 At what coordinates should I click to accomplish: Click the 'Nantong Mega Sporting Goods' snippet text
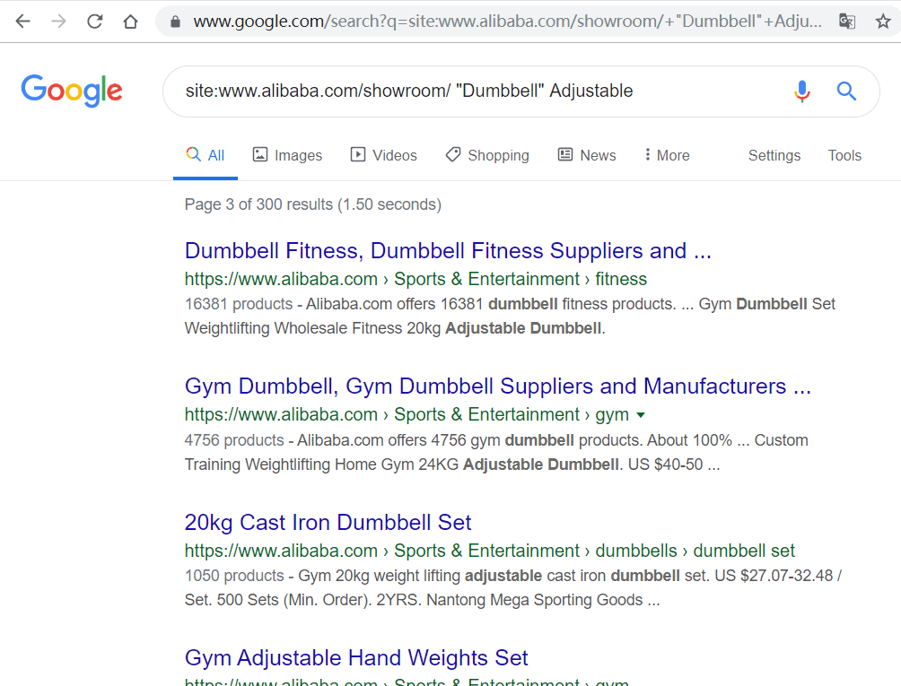point(534,600)
